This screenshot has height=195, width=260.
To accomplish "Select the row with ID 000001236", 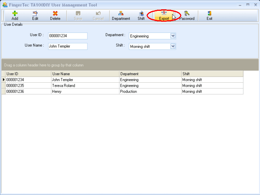I will pos(122,91).
